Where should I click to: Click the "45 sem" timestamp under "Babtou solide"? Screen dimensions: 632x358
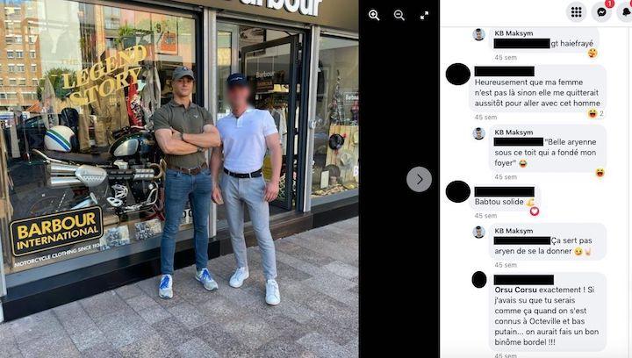[485, 216]
